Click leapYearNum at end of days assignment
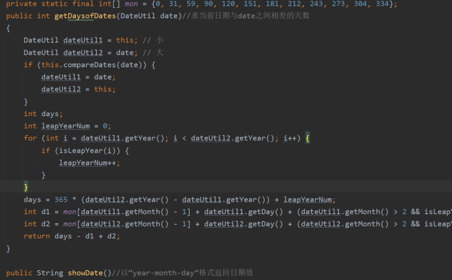The height and width of the screenshot is (280, 452). coord(307,200)
